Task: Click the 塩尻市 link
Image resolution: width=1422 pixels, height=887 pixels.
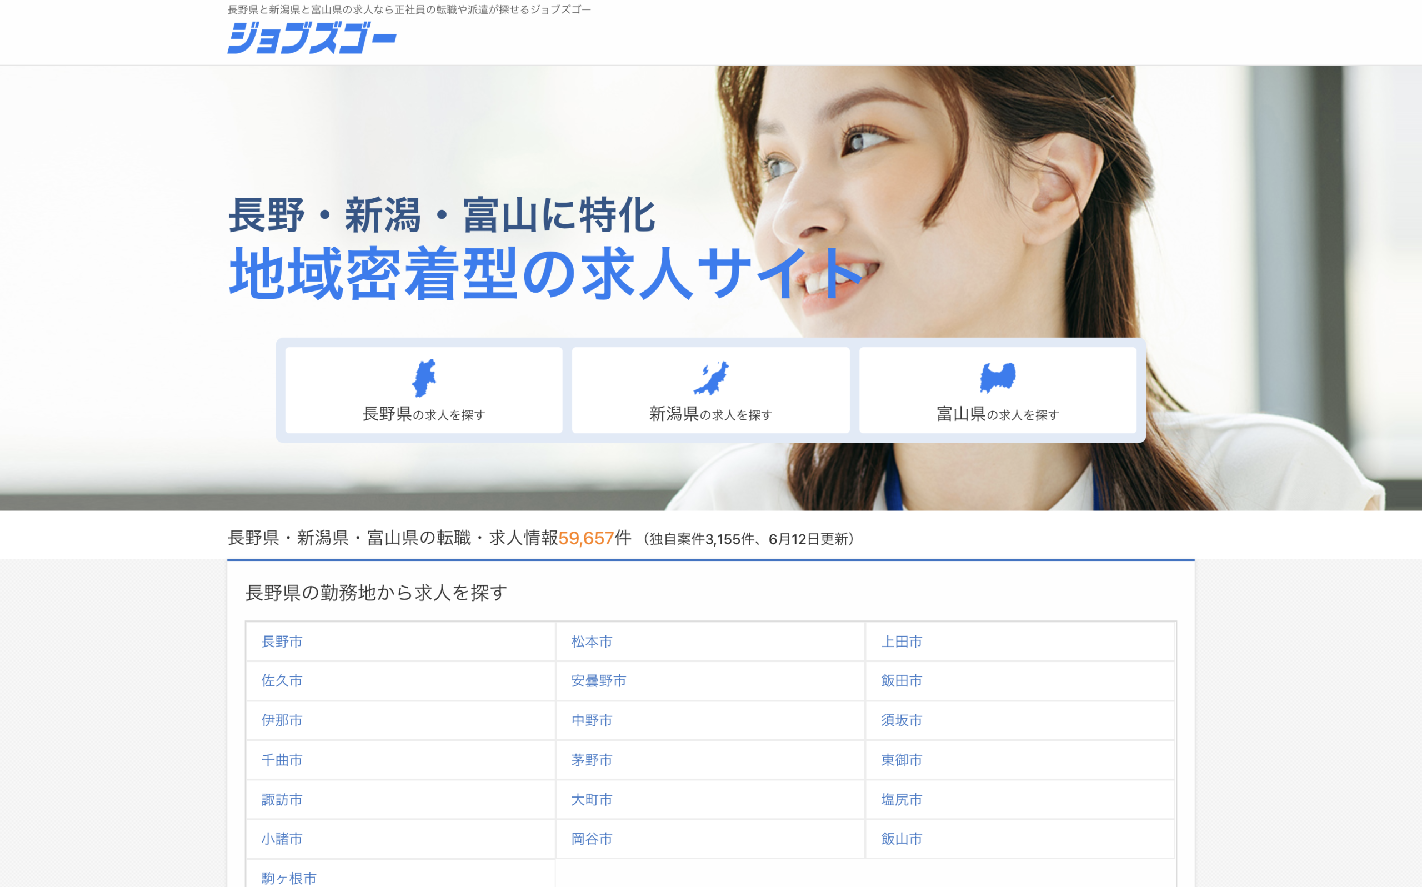Action: click(x=901, y=800)
